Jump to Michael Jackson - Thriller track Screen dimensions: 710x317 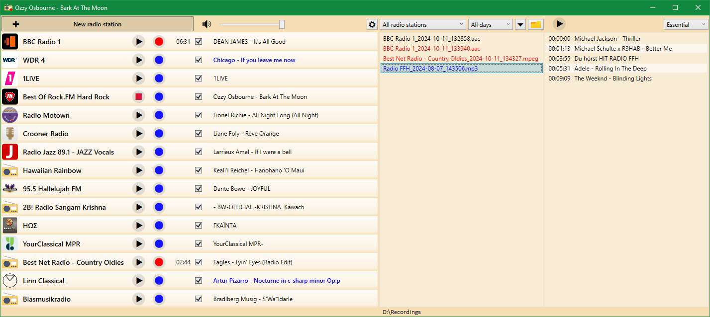coord(626,39)
